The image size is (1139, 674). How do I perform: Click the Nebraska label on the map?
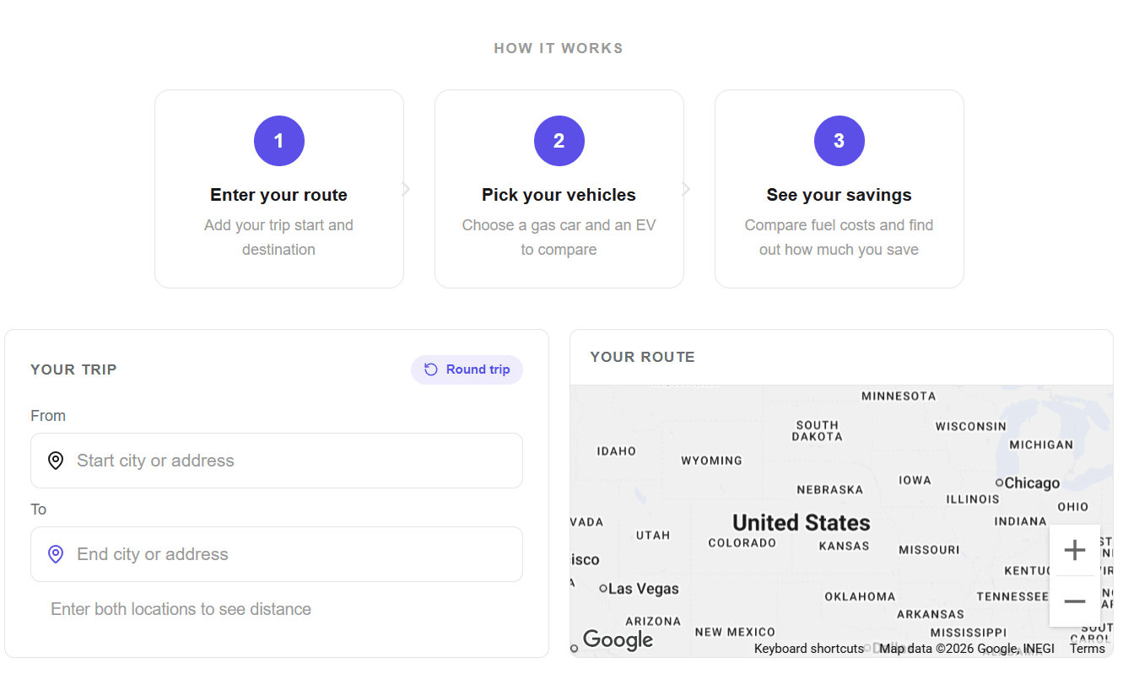(x=830, y=490)
